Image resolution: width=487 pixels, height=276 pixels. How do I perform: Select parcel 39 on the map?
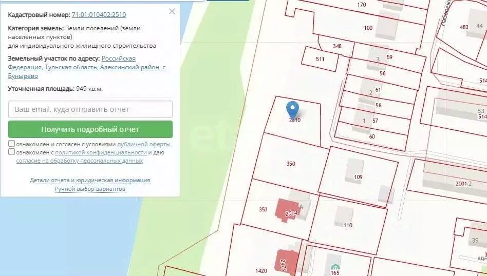(475, 240)
